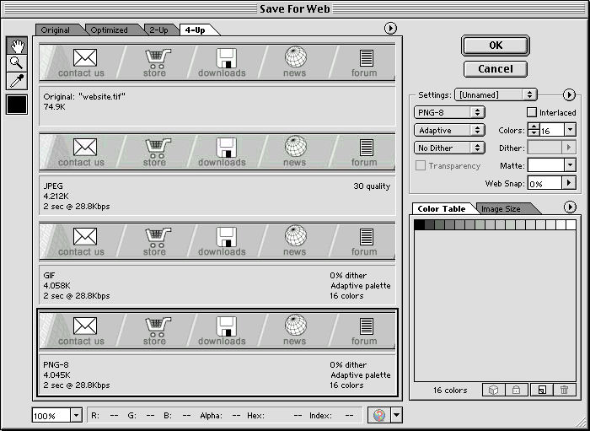Select the Eyedropper tool
This screenshot has height=431, width=590.
[16, 81]
